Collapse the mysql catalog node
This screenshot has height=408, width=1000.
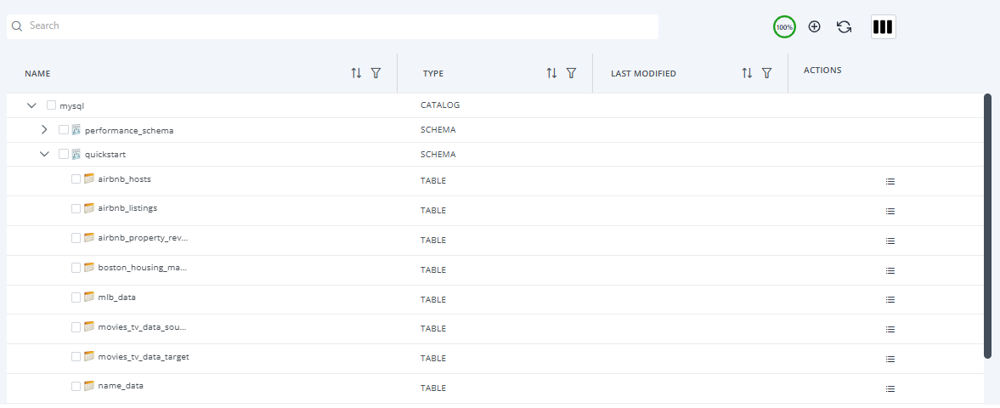coord(32,105)
